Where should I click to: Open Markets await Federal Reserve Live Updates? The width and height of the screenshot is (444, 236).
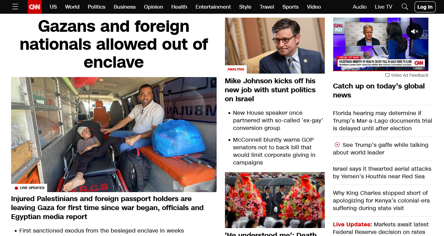coord(381,228)
